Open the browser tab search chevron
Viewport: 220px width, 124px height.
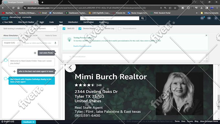coord(195,2)
